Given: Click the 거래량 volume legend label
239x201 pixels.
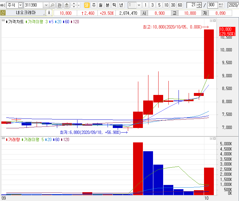Looking at the screenshot, I should [13, 139].
